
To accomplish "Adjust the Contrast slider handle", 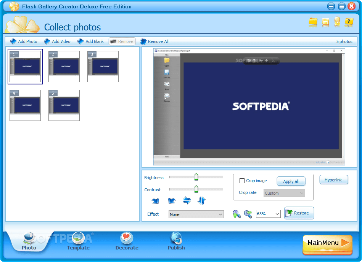I will [x=196, y=189].
